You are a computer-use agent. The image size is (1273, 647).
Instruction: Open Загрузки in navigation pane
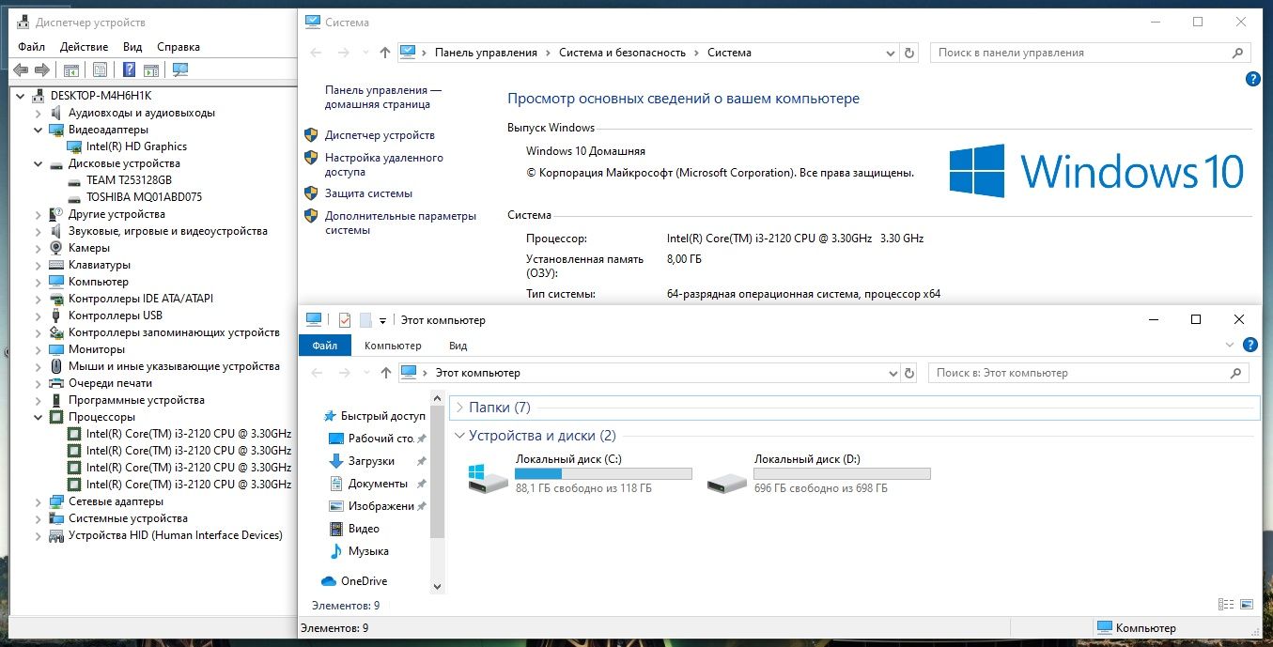click(x=371, y=461)
